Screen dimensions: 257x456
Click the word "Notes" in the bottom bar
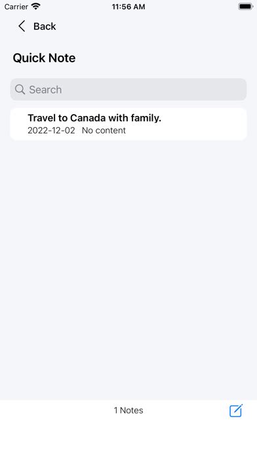pyautogui.click(x=132, y=410)
